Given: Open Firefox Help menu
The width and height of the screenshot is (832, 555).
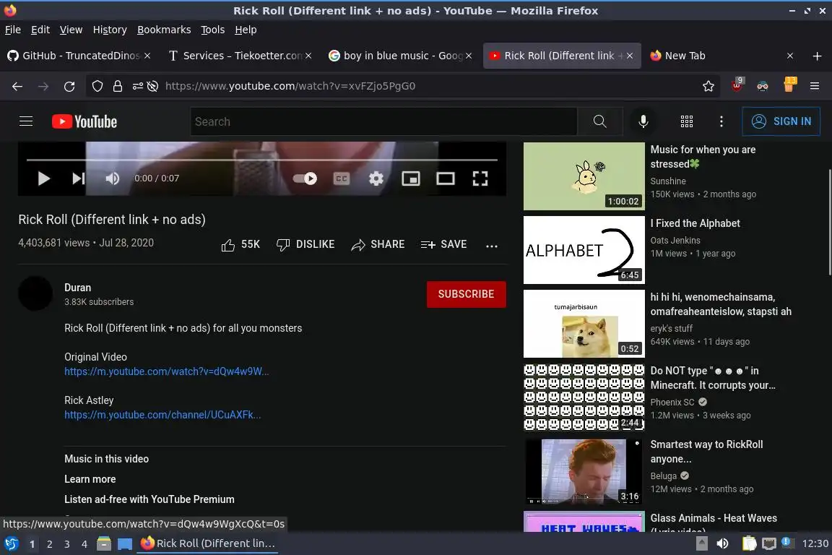Looking at the screenshot, I should tap(246, 30).
